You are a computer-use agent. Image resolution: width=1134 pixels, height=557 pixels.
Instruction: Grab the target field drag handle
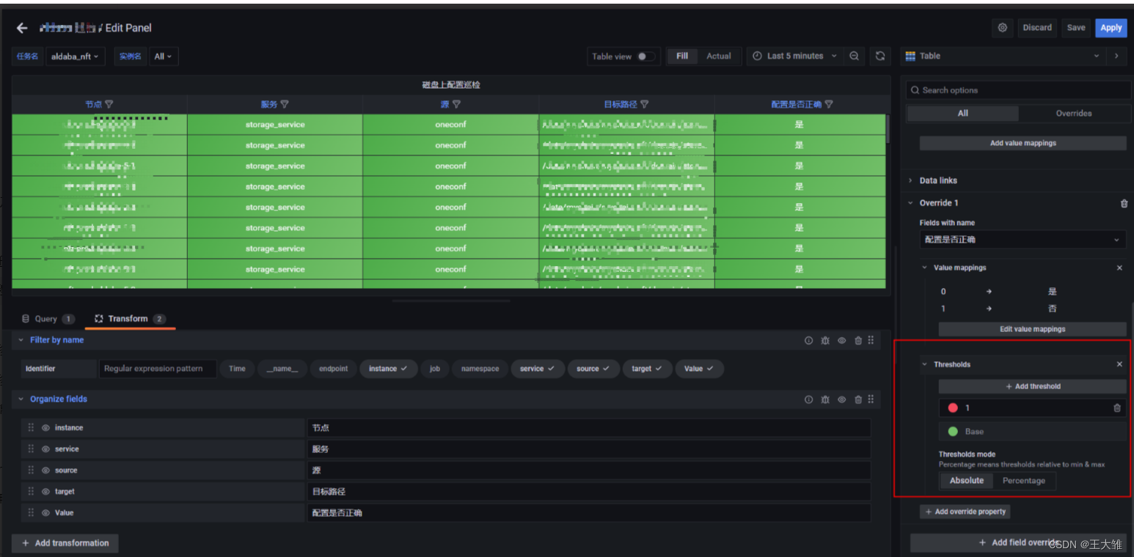tap(31, 492)
